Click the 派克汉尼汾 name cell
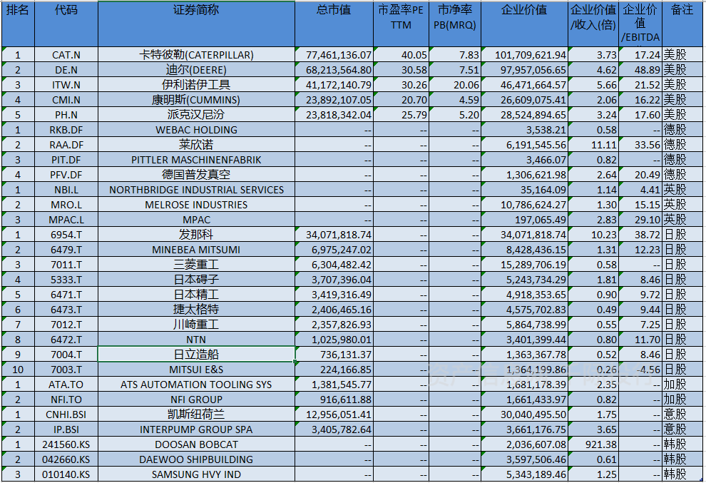 pos(196,114)
